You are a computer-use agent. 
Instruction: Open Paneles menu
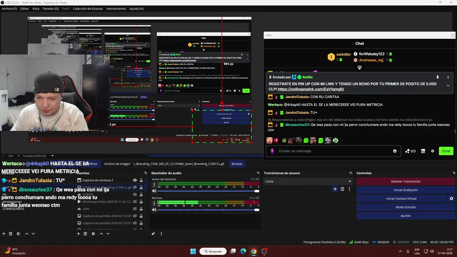point(51,9)
